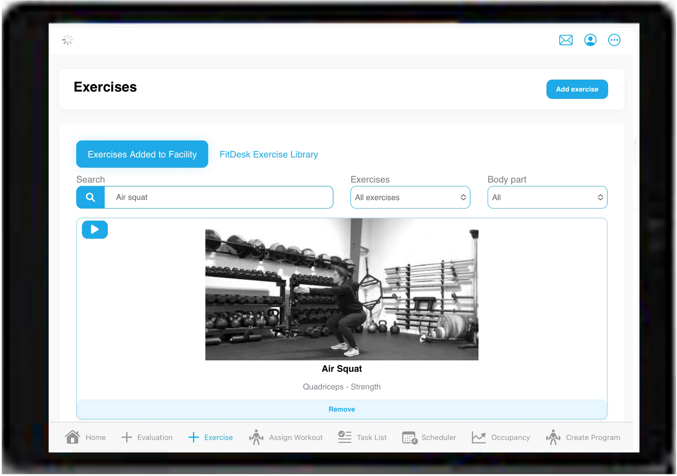The width and height of the screenshot is (677, 476).
Task: Click the Assign Workout icon
Action: pyautogui.click(x=256, y=437)
